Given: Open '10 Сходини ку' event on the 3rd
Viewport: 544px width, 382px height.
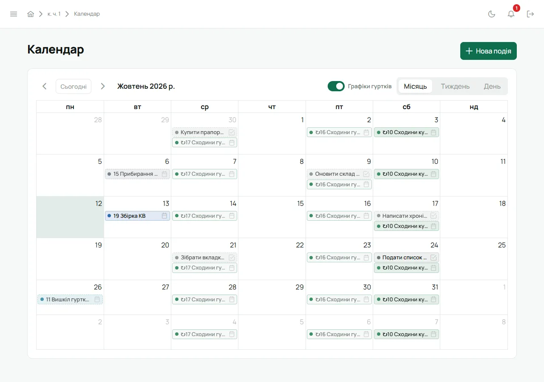Looking at the screenshot, I should pyautogui.click(x=406, y=132).
